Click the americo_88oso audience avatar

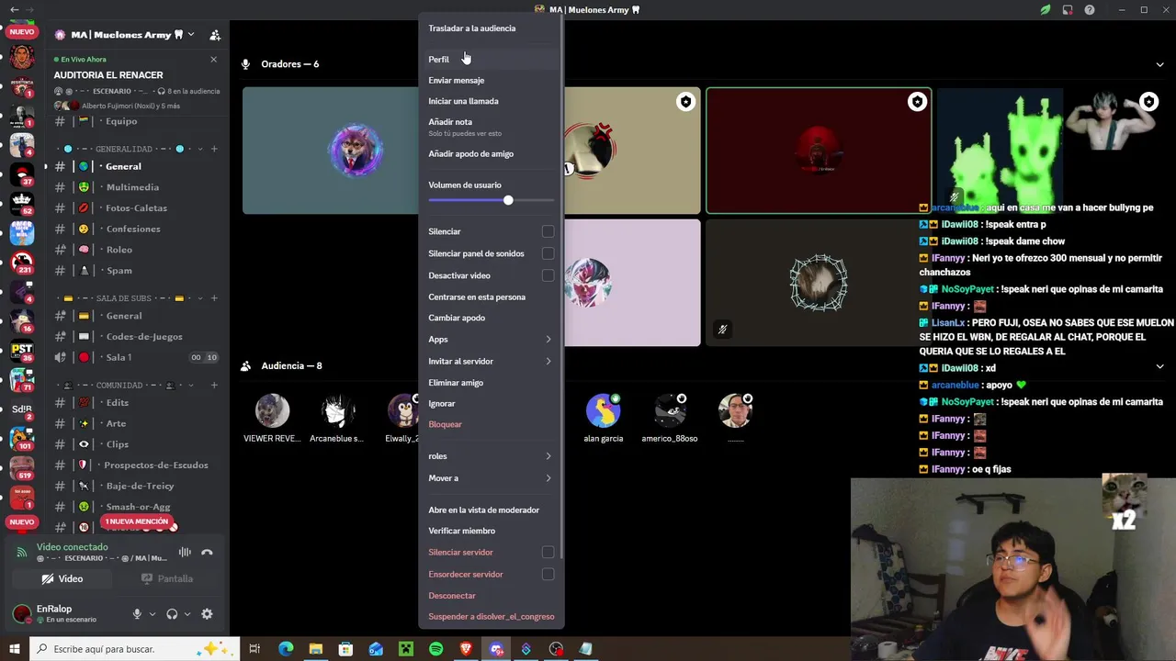coord(670,411)
